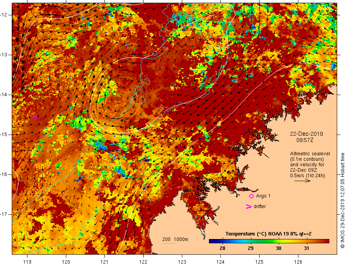
Task: Click the latitude label -15
Action: coord(4,135)
